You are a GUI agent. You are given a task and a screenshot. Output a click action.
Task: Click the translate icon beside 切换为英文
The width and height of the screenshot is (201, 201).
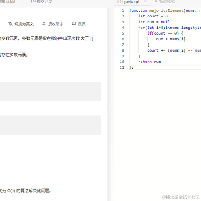10,24
